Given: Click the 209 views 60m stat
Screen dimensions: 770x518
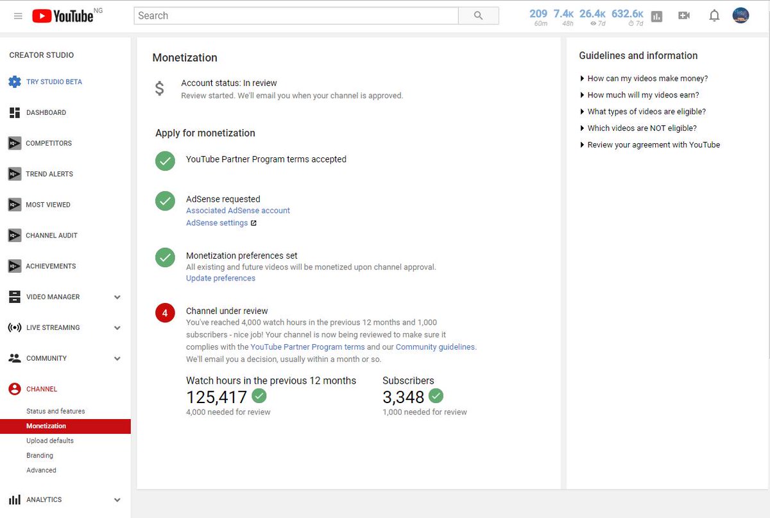Looking at the screenshot, I should [x=538, y=17].
